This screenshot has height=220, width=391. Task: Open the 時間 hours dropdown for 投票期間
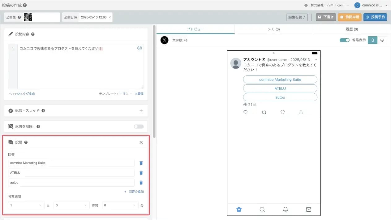72,205
